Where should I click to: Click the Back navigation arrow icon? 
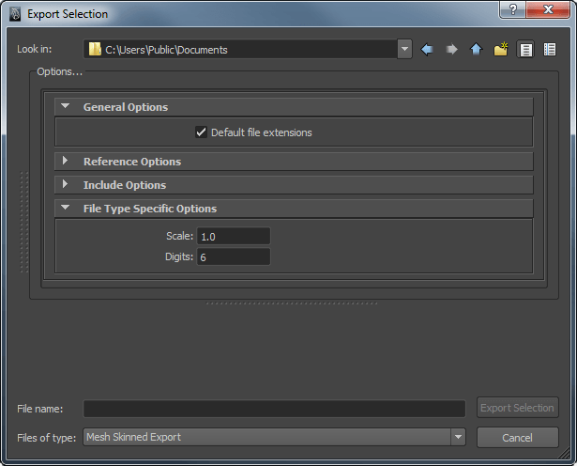pyautogui.click(x=427, y=50)
